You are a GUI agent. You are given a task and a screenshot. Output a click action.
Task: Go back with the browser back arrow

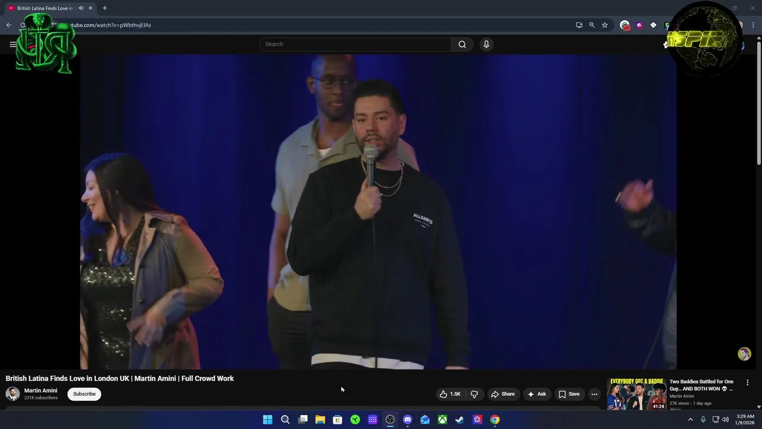click(x=8, y=25)
